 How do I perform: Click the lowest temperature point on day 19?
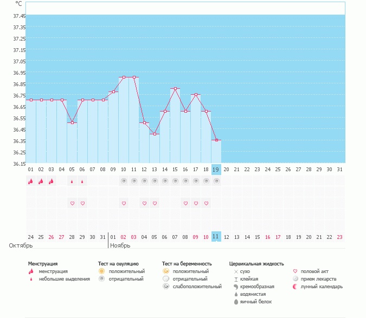pos(216,140)
